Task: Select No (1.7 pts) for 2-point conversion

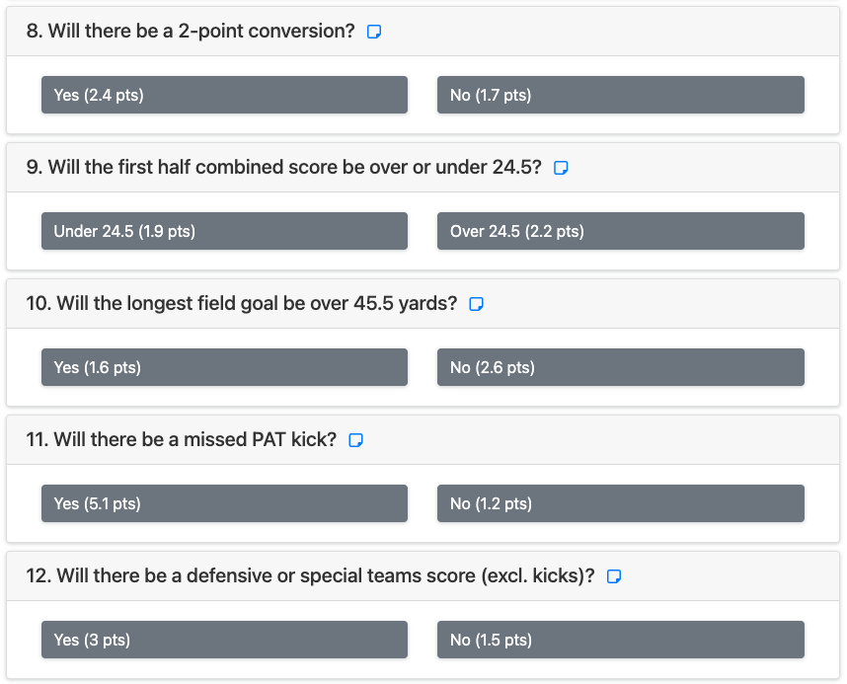Action: tap(621, 95)
